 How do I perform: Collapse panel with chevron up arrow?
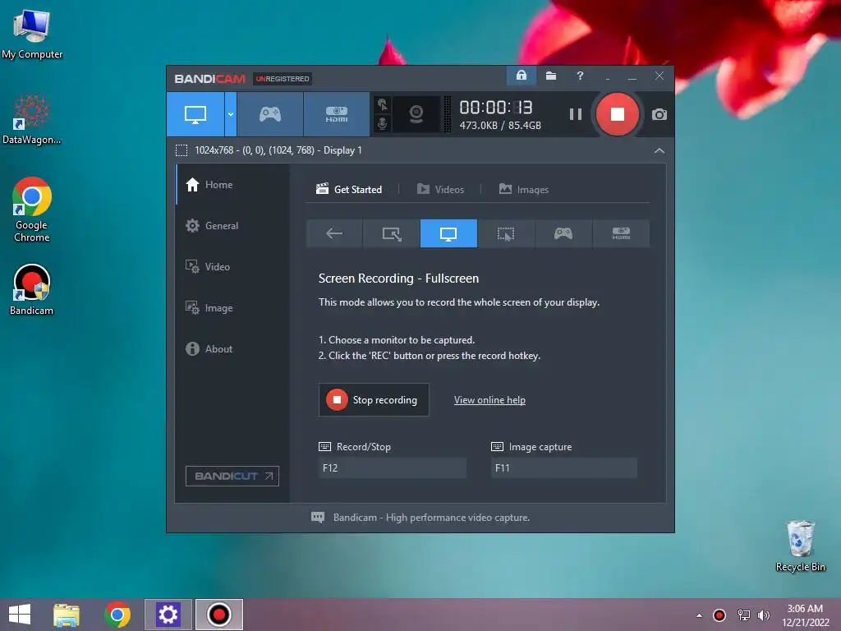click(x=659, y=151)
